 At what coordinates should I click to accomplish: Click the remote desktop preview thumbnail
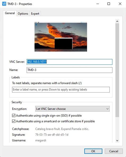[61, 37]
